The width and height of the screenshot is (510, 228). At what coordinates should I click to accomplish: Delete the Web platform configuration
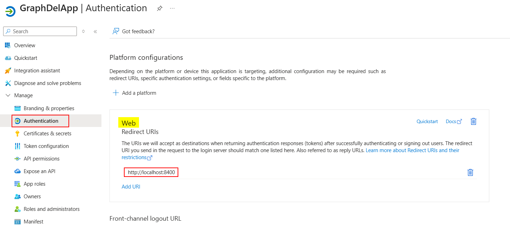click(x=473, y=121)
